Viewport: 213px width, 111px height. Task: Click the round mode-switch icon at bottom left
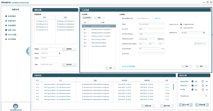click(x=15, y=106)
